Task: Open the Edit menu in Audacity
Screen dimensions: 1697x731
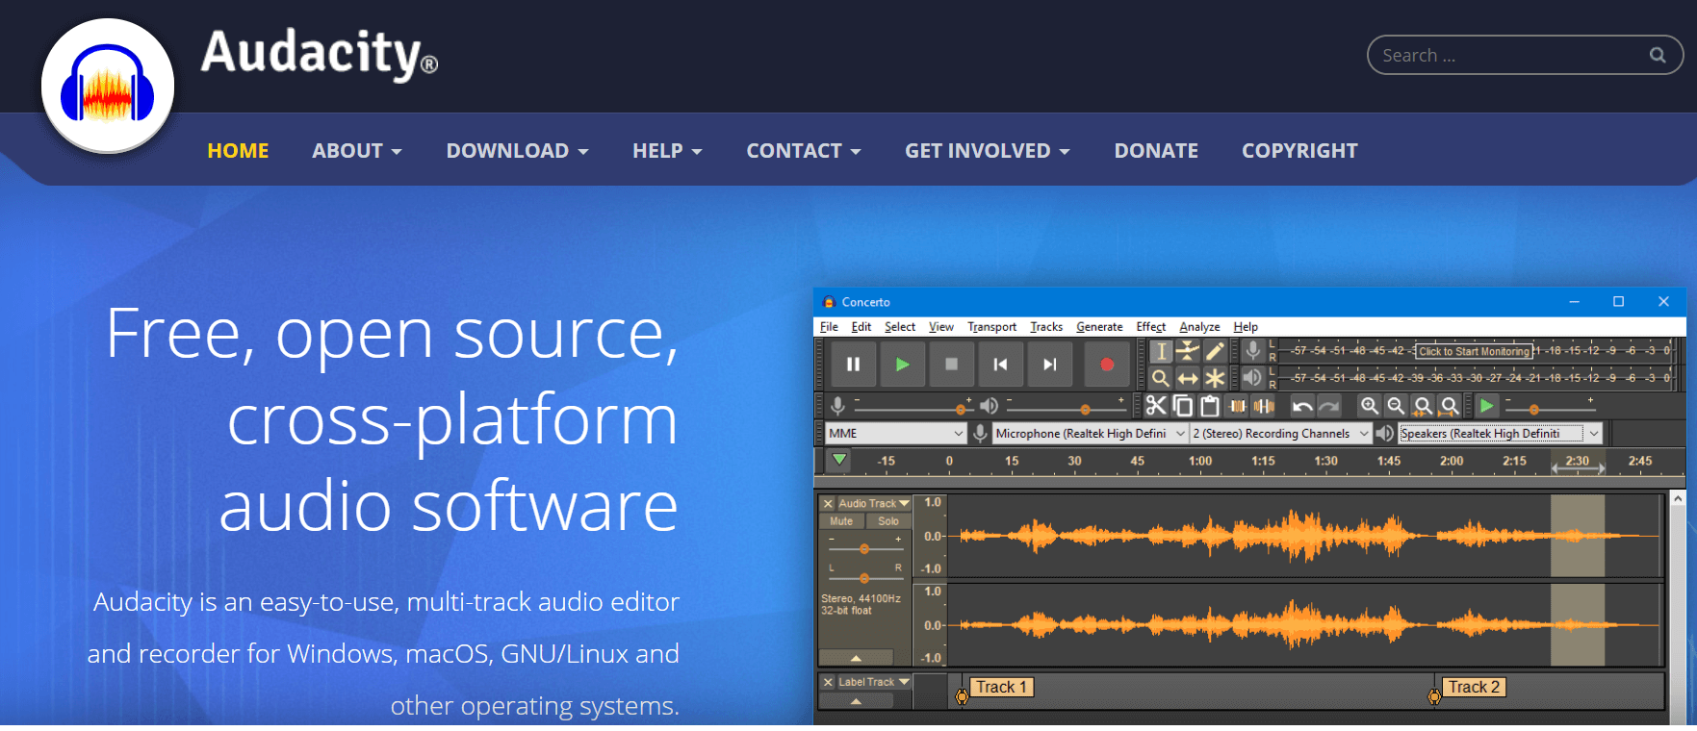Action: (x=861, y=327)
